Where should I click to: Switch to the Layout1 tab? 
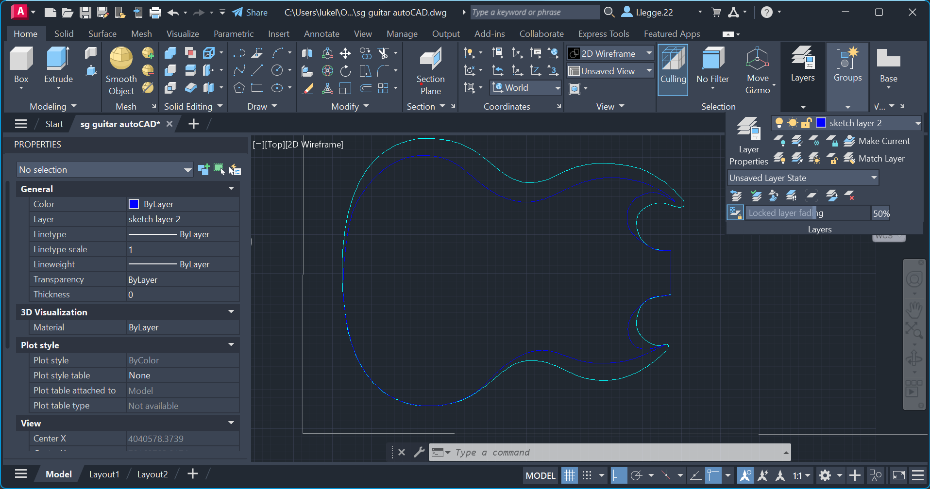(104, 474)
